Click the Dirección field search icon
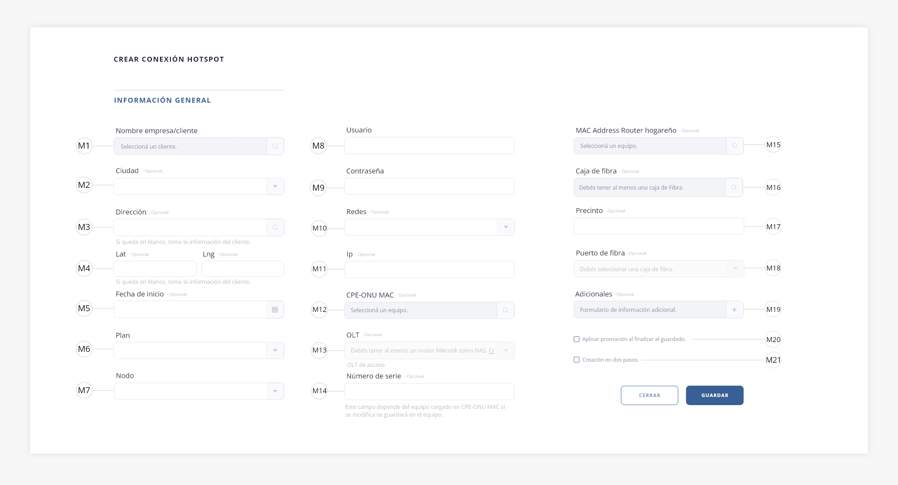 (x=275, y=227)
